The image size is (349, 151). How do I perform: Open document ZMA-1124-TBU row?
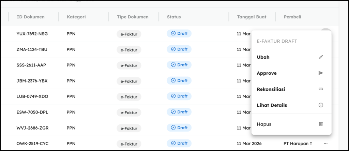(32, 49)
